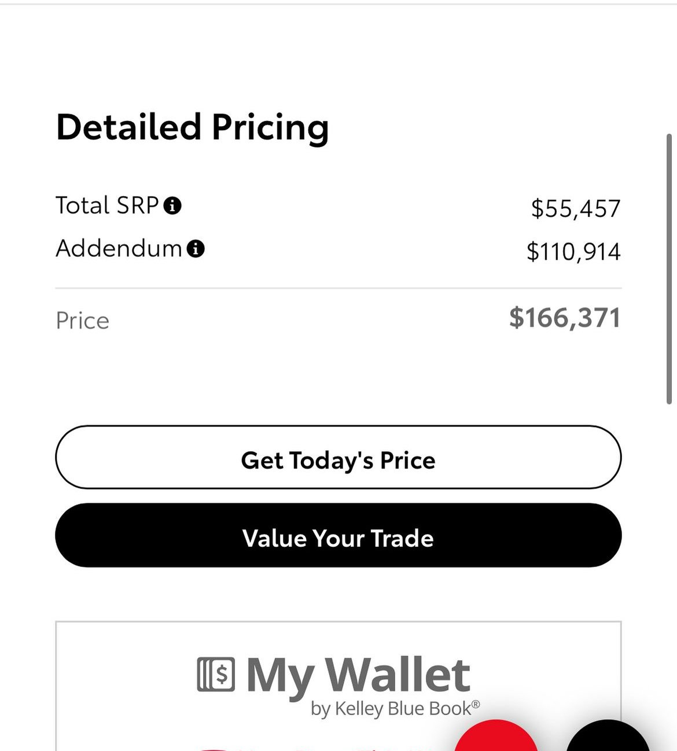The height and width of the screenshot is (751, 677).
Task: Tap the info icon beside Total SRP
Action: [172, 205]
